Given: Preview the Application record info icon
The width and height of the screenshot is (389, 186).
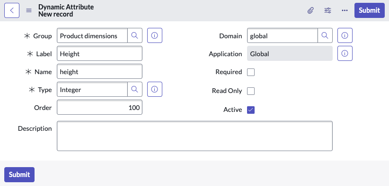Looking at the screenshot, I should point(345,53).
